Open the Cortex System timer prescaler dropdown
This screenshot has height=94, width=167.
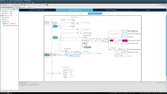pos(115,34)
